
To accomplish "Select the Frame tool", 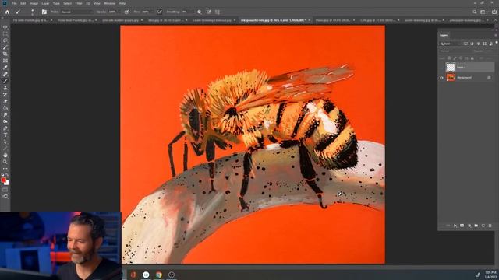I will 5,61.
